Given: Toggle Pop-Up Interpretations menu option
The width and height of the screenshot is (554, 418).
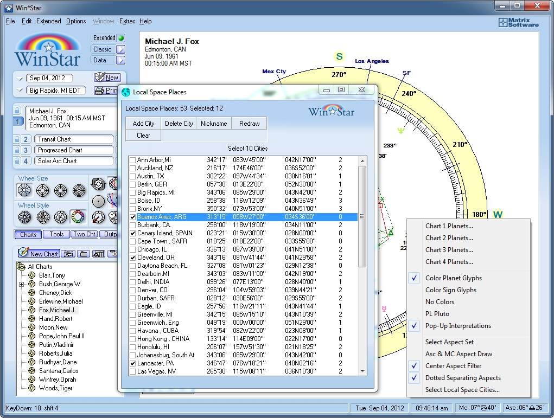Looking at the screenshot, I should (458, 325).
